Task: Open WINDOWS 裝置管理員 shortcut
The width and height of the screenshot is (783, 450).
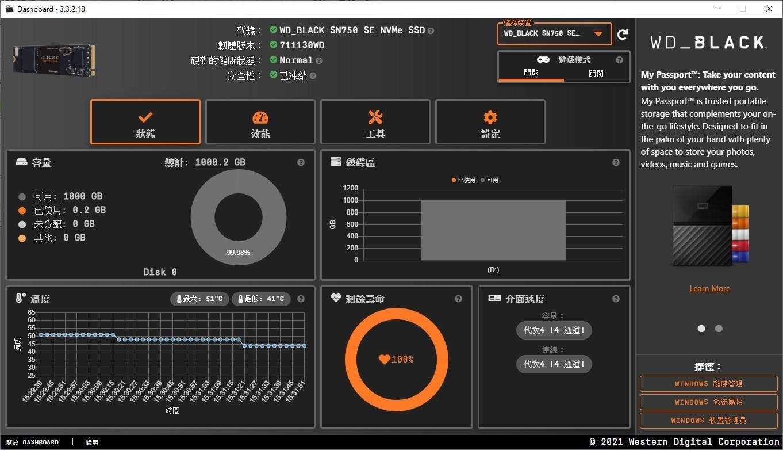Action: point(708,421)
